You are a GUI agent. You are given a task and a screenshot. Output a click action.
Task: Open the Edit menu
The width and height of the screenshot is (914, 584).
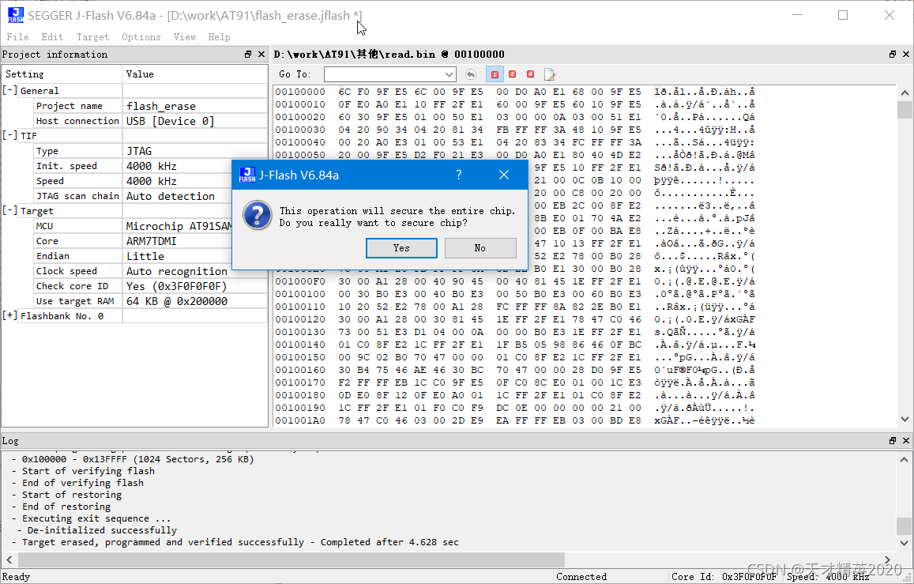pyautogui.click(x=52, y=36)
